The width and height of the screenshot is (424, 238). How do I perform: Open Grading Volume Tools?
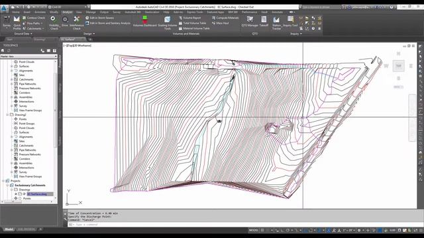167,23
